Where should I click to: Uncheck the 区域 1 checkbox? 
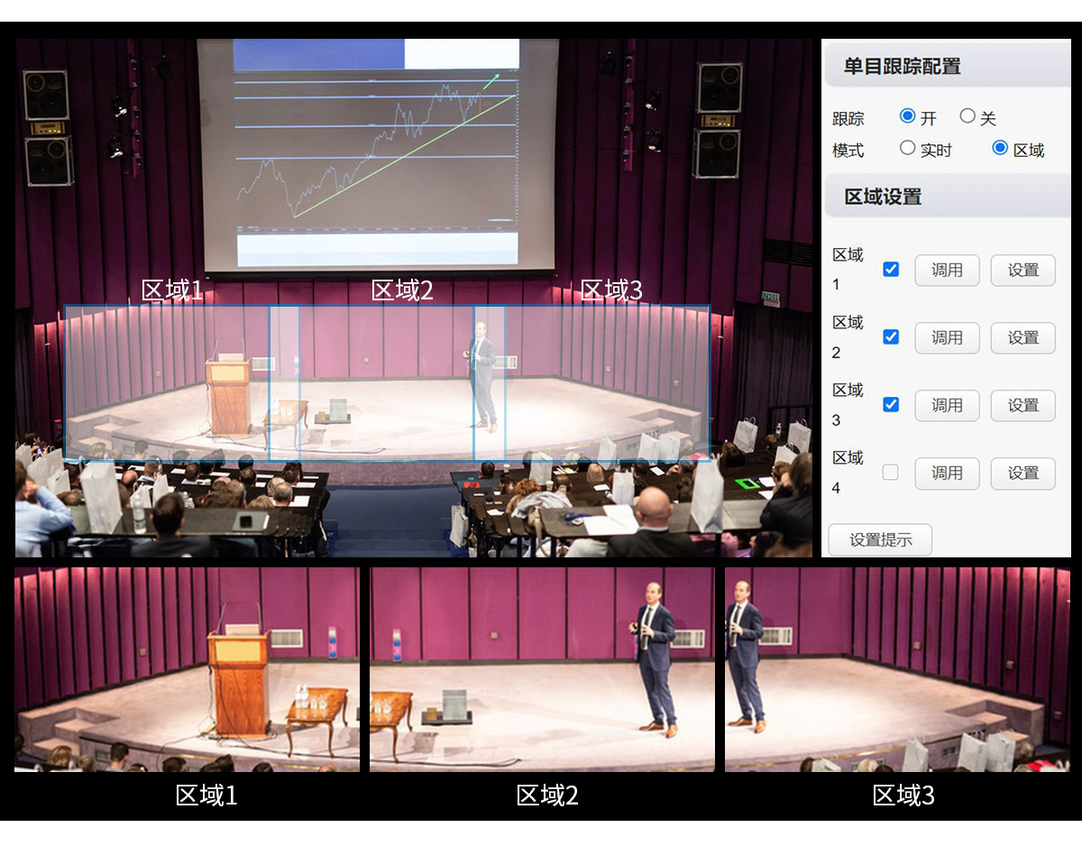pos(891,269)
